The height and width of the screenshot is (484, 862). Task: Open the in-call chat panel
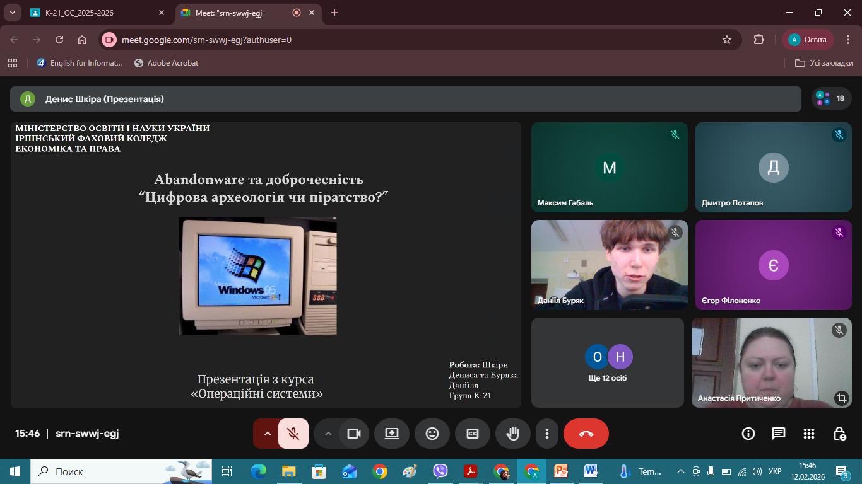pos(779,434)
